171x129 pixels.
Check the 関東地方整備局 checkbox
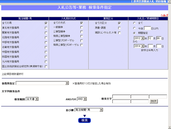(46, 33)
